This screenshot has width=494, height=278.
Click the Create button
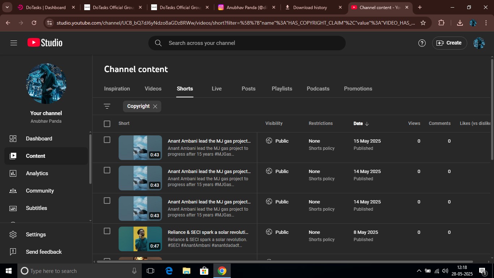pos(449,43)
